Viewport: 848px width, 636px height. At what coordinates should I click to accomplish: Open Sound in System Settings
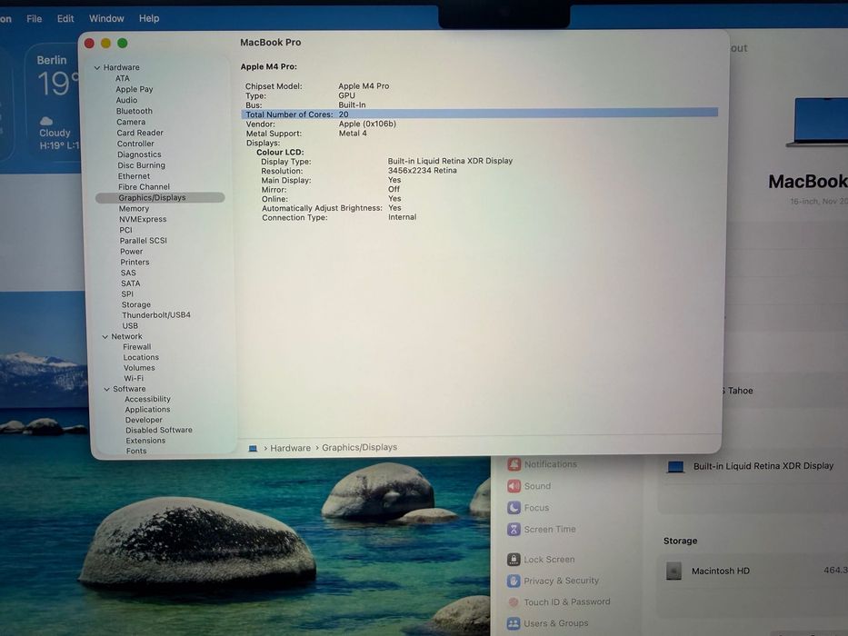529,486
